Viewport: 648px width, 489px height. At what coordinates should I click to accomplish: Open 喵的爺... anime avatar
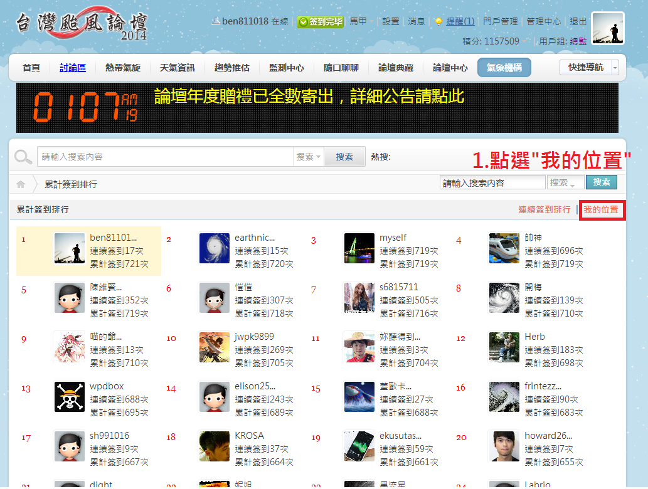(x=70, y=347)
